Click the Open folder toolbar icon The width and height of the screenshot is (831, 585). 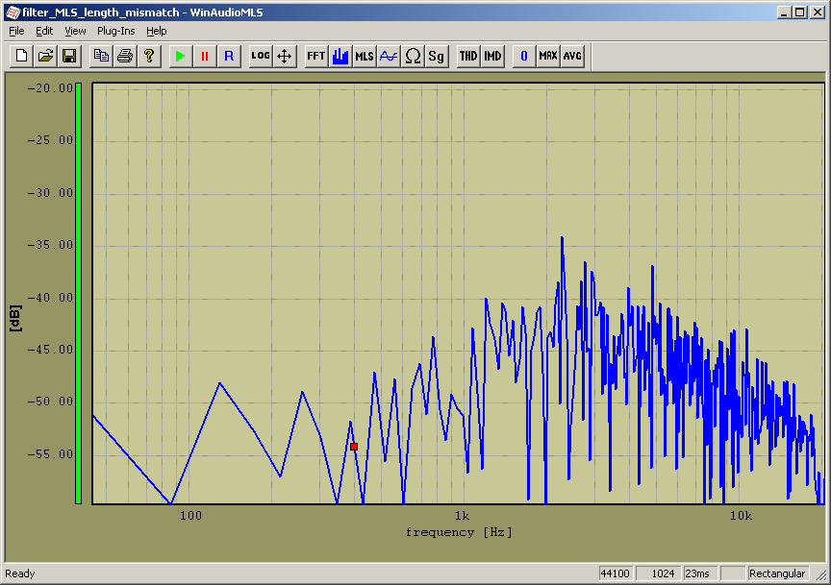45,56
